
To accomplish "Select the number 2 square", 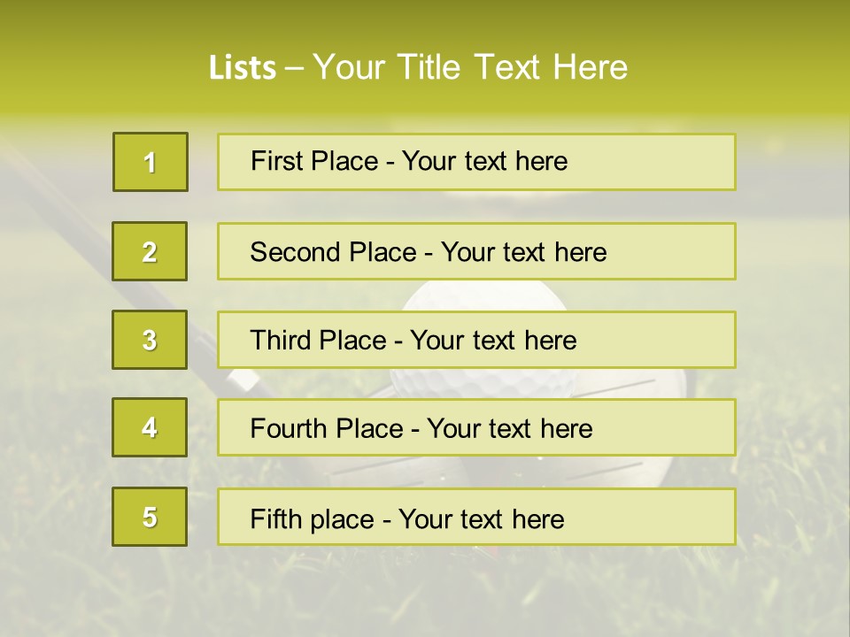I will [150, 251].
